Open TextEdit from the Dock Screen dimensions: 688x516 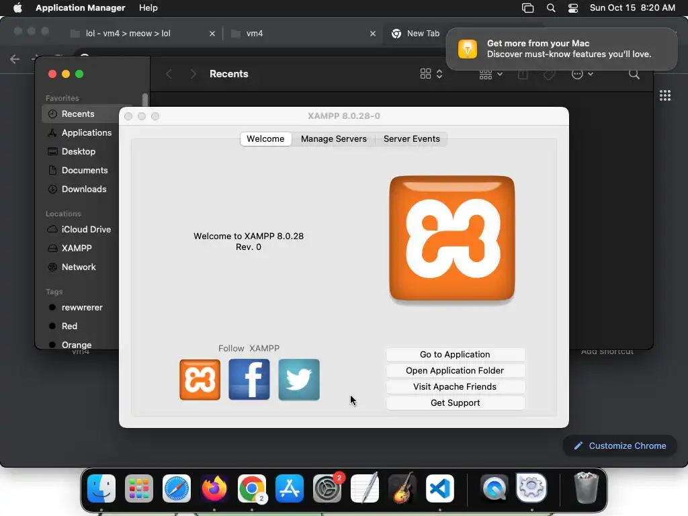[x=365, y=488]
